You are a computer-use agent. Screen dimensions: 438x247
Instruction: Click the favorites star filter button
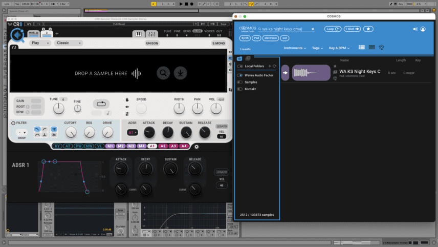(368, 29)
